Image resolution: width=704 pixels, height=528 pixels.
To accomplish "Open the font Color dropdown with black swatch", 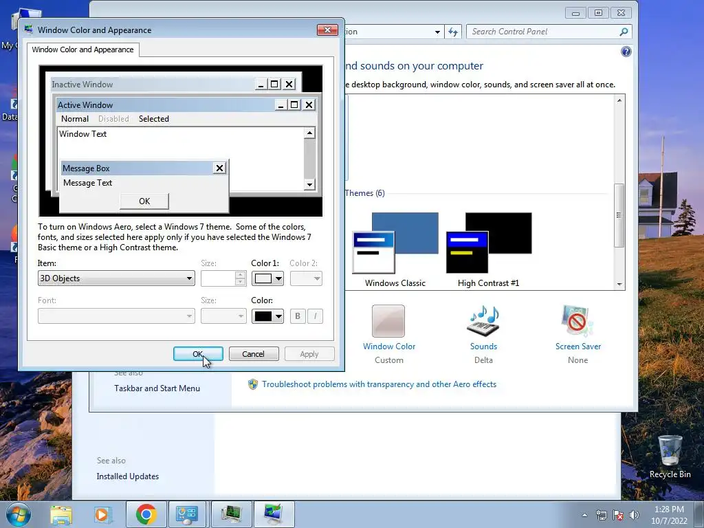I will 267,316.
